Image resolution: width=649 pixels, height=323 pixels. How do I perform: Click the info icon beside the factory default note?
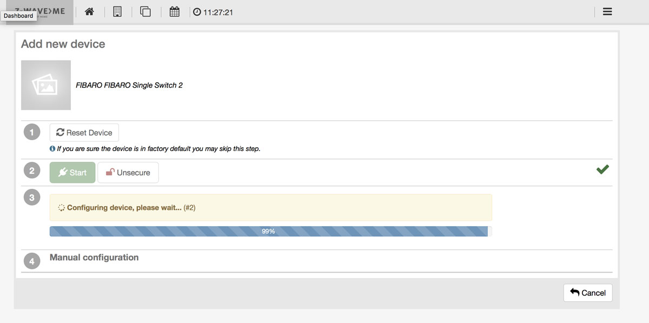click(52, 149)
